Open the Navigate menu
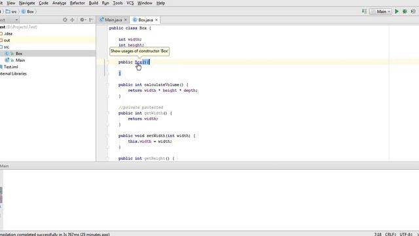419x236 pixels. (27, 3)
